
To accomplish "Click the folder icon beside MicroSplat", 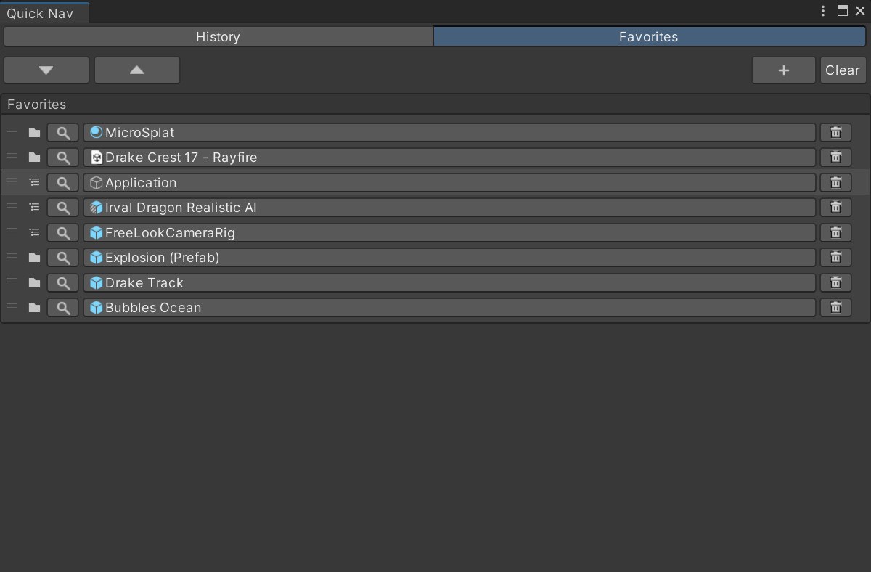I will [34, 133].
